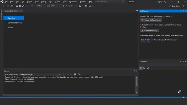
Task: Open the read our docs link
Action: pos(146,42)
